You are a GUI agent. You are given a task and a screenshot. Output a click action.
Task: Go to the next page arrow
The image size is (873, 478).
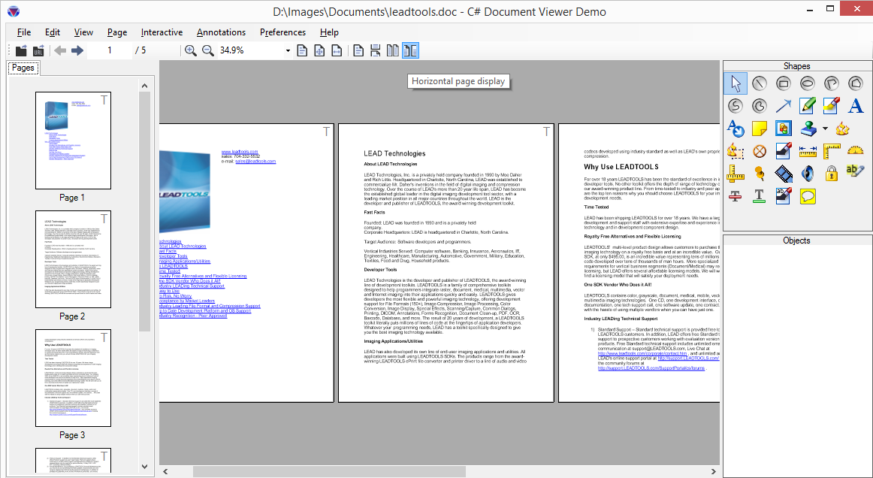tap(77, 50)
